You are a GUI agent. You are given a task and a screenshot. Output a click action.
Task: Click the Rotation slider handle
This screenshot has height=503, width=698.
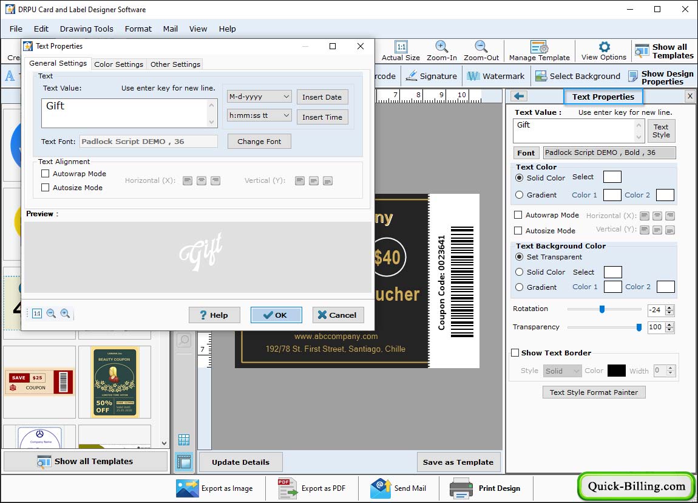coord(602,309)
